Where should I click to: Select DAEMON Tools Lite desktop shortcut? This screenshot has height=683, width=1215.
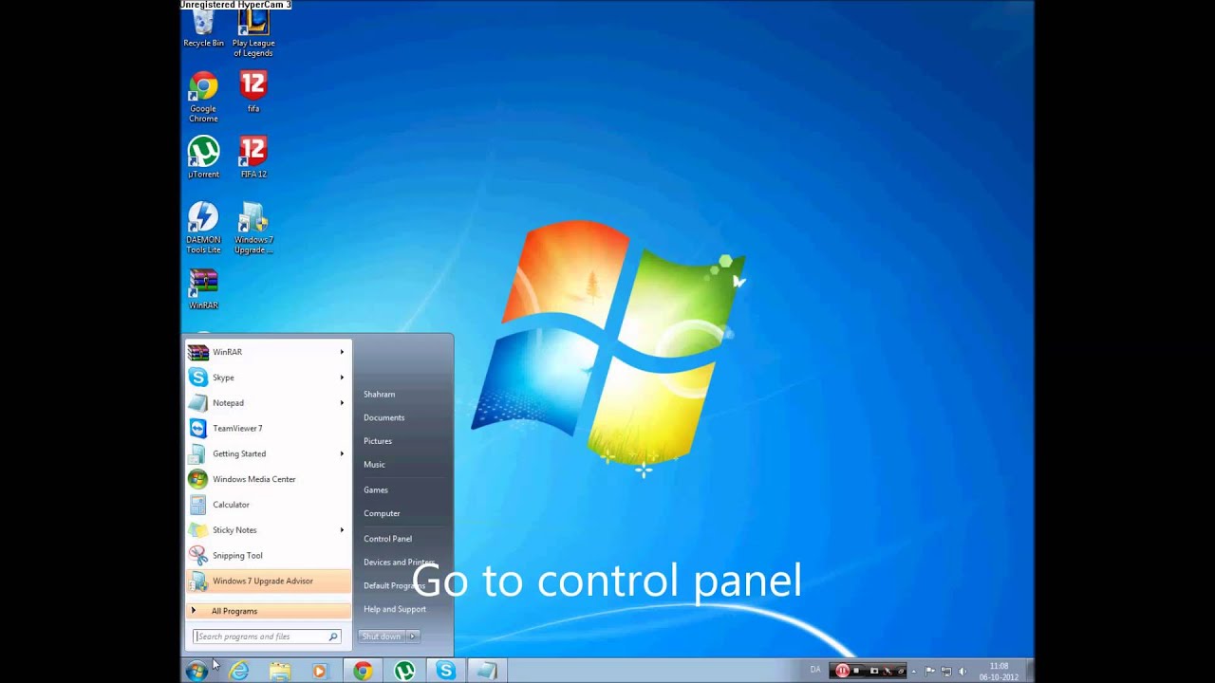click(203, 228)
